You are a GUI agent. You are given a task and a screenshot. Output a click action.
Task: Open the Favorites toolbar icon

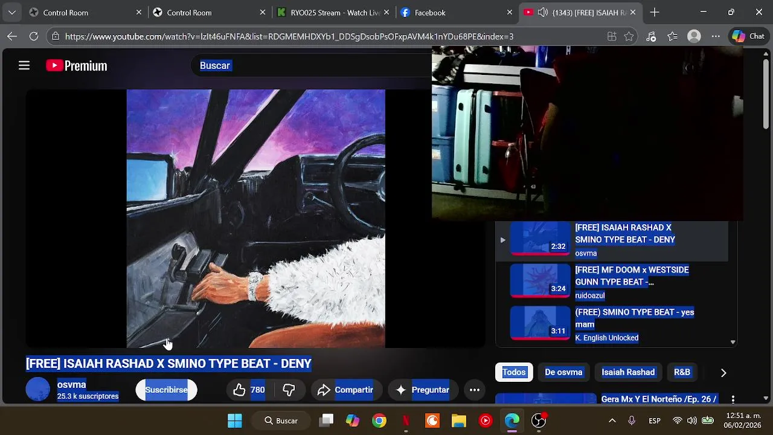point(673,36)
